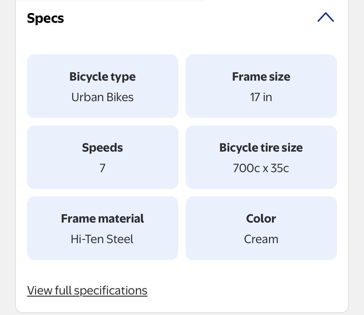Select the speeds value 7
The image size is (364, 315).
102,168
